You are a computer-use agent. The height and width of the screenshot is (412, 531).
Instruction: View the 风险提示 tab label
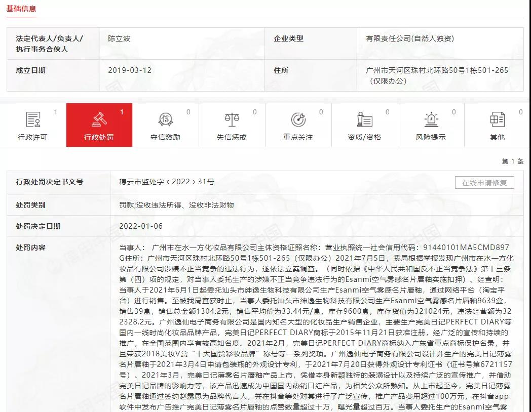[431, 137]
